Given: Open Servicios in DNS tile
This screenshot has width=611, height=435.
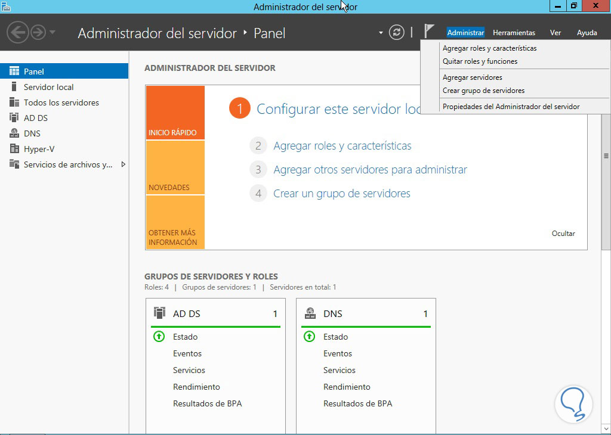Looking at the screenshot, I should (340, 370).
